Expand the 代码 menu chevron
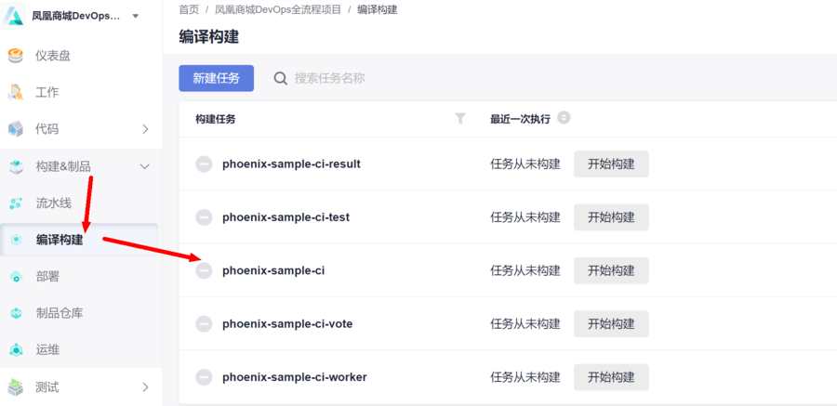The image size is (837, 406). pyautogui.click(x=145, y=129)
